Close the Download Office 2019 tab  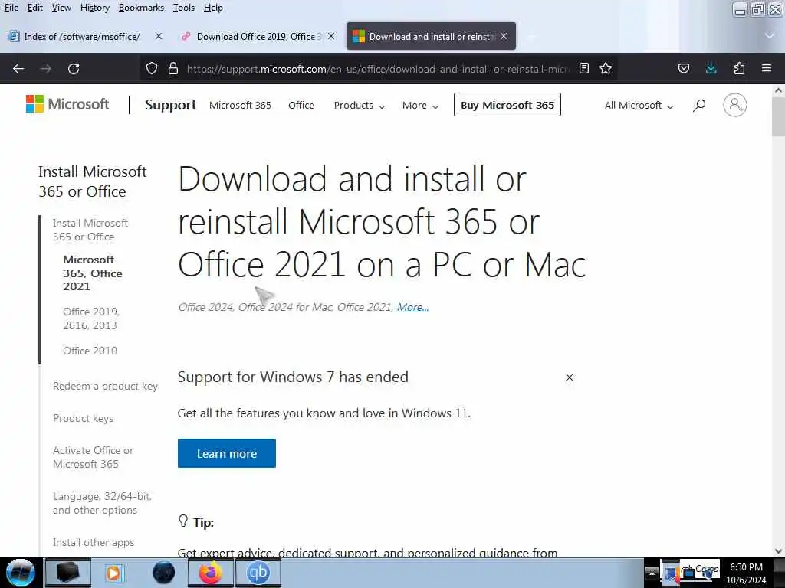click(331, 36)
